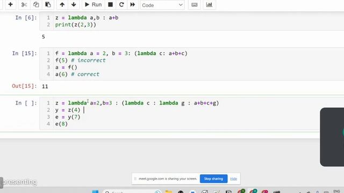
Task: Click the Out[15] prompt label
Action: click(x=24, y=86)
